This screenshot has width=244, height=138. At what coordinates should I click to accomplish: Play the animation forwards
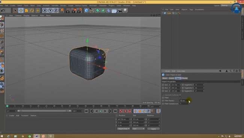click(x=101, y=111)
